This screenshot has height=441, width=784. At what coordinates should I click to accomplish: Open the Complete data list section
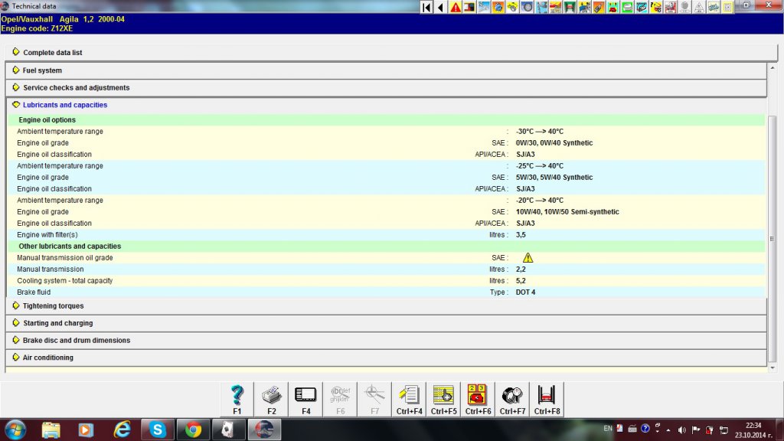pyautogui.click(x=52, y=53)
